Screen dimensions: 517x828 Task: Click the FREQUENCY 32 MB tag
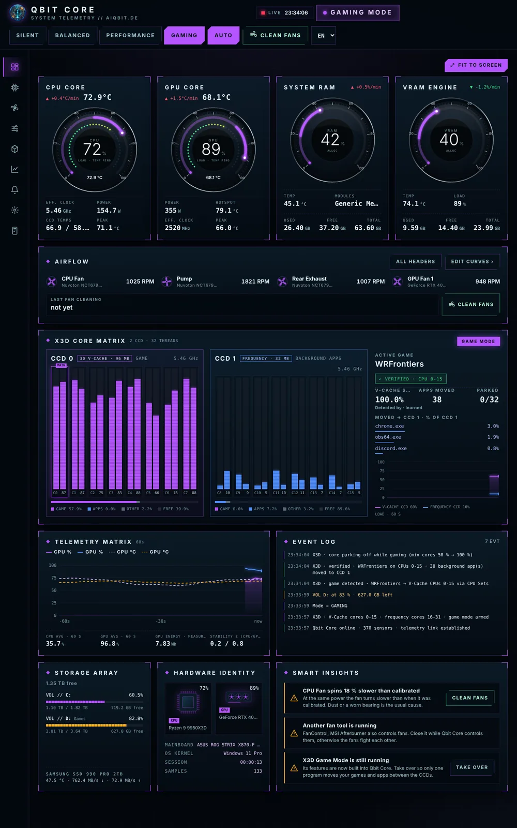266,358
